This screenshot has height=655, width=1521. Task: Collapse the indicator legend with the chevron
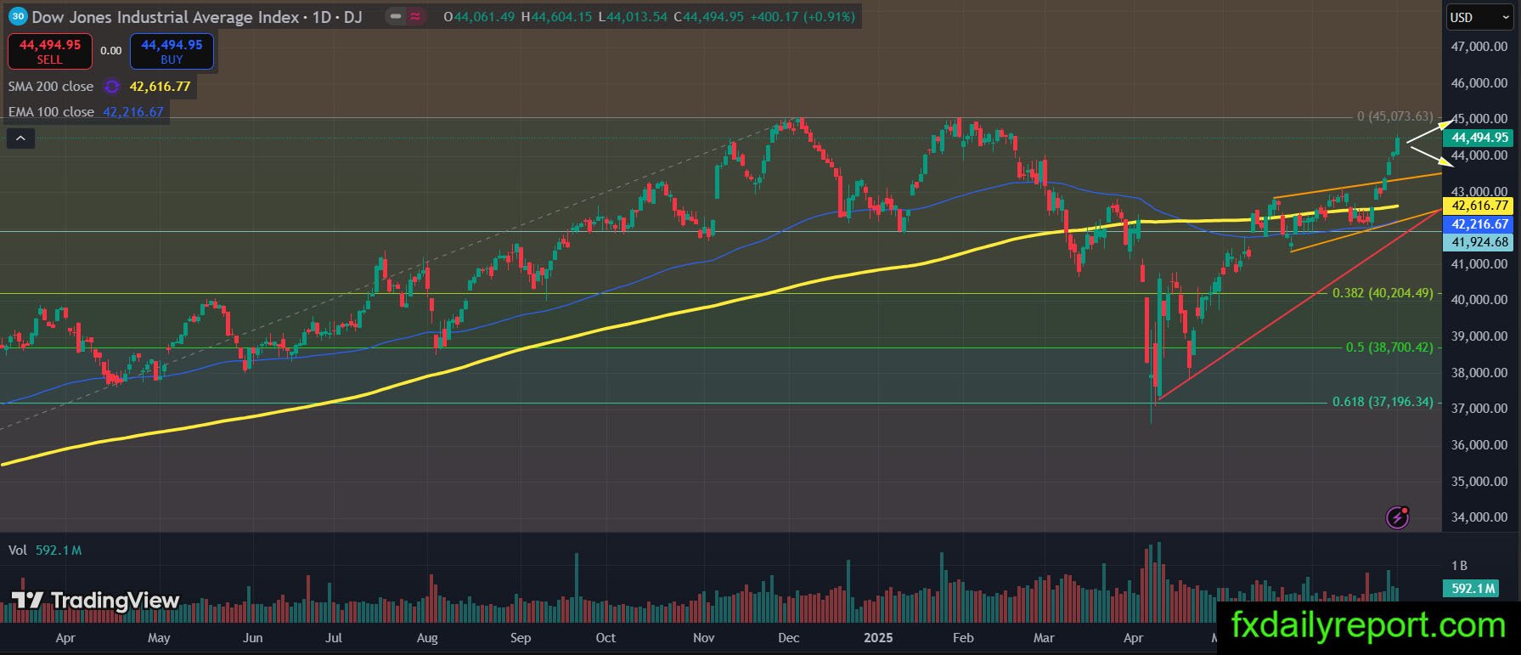click(21, 138)
